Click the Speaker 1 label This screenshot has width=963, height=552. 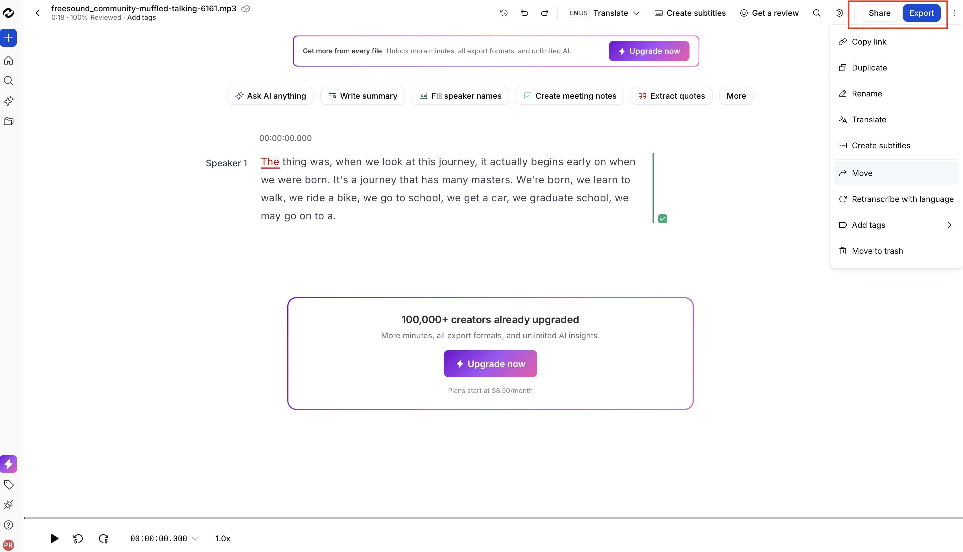227,164
